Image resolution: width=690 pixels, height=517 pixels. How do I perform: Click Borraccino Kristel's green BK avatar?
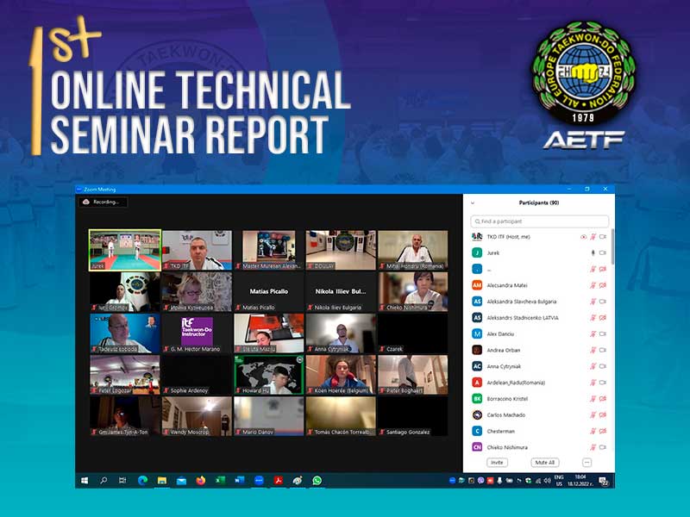click(x=477, y=399)
